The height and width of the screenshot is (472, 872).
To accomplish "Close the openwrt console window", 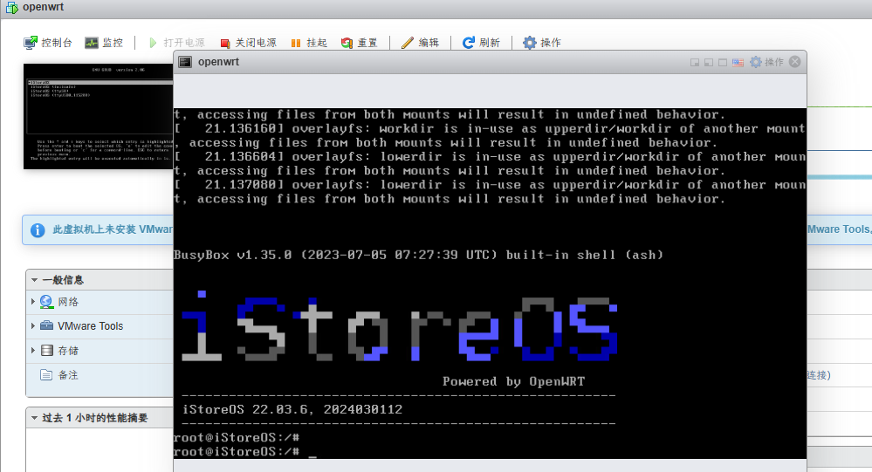I will (795, 62).
